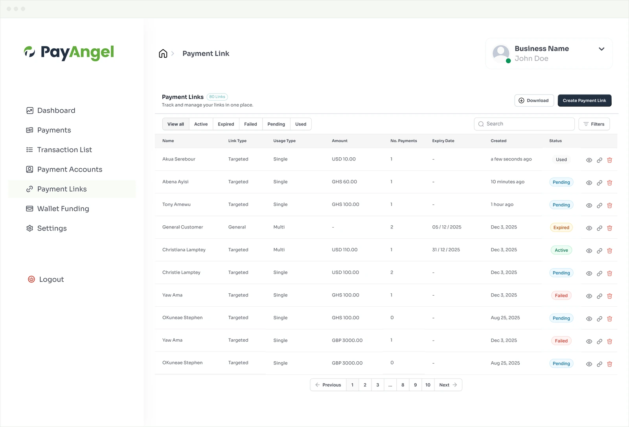This screenshot has height=427, width=629.
Task: Go to the Previous page
Action: point(328,385)
